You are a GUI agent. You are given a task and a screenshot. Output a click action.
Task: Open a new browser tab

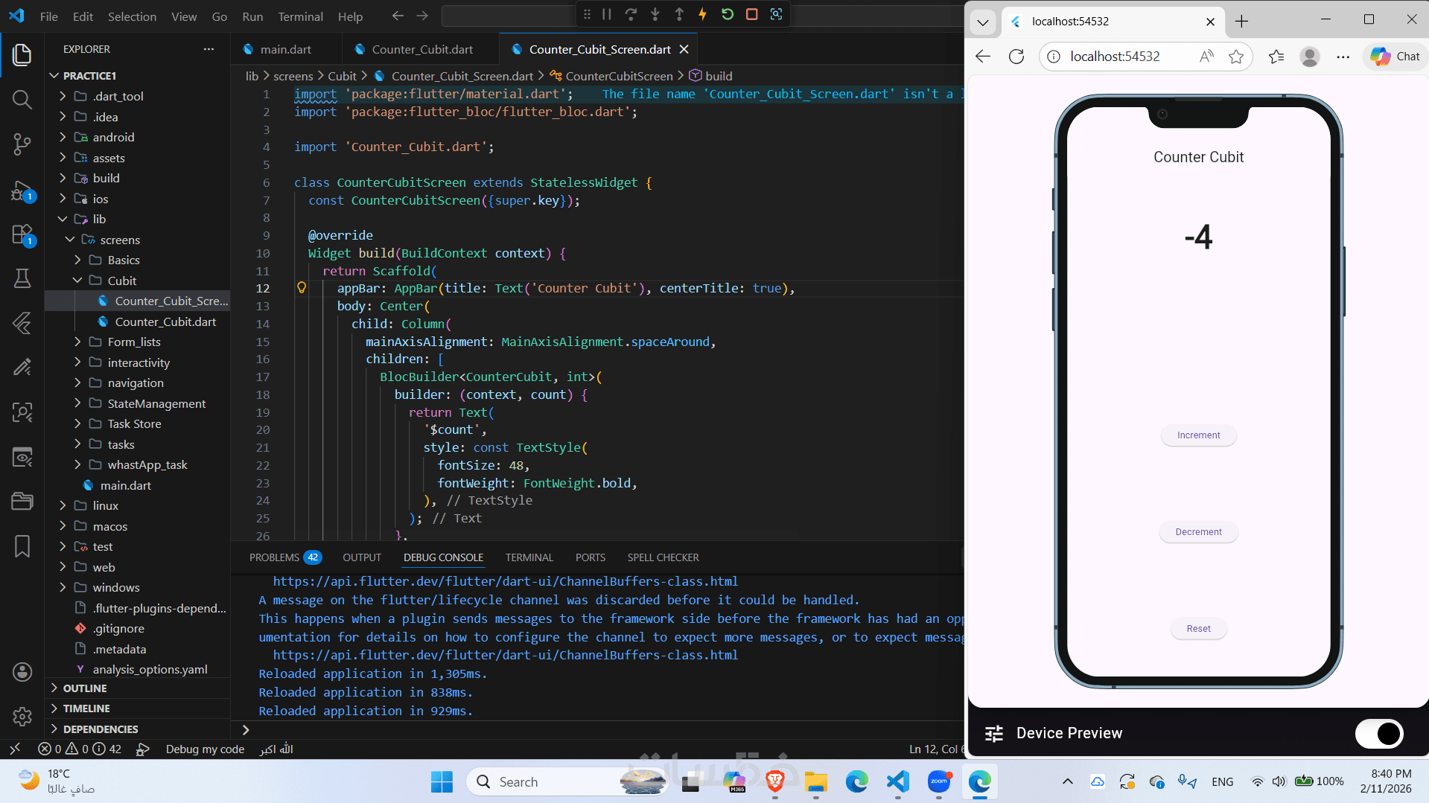[x=1241, y=22]
